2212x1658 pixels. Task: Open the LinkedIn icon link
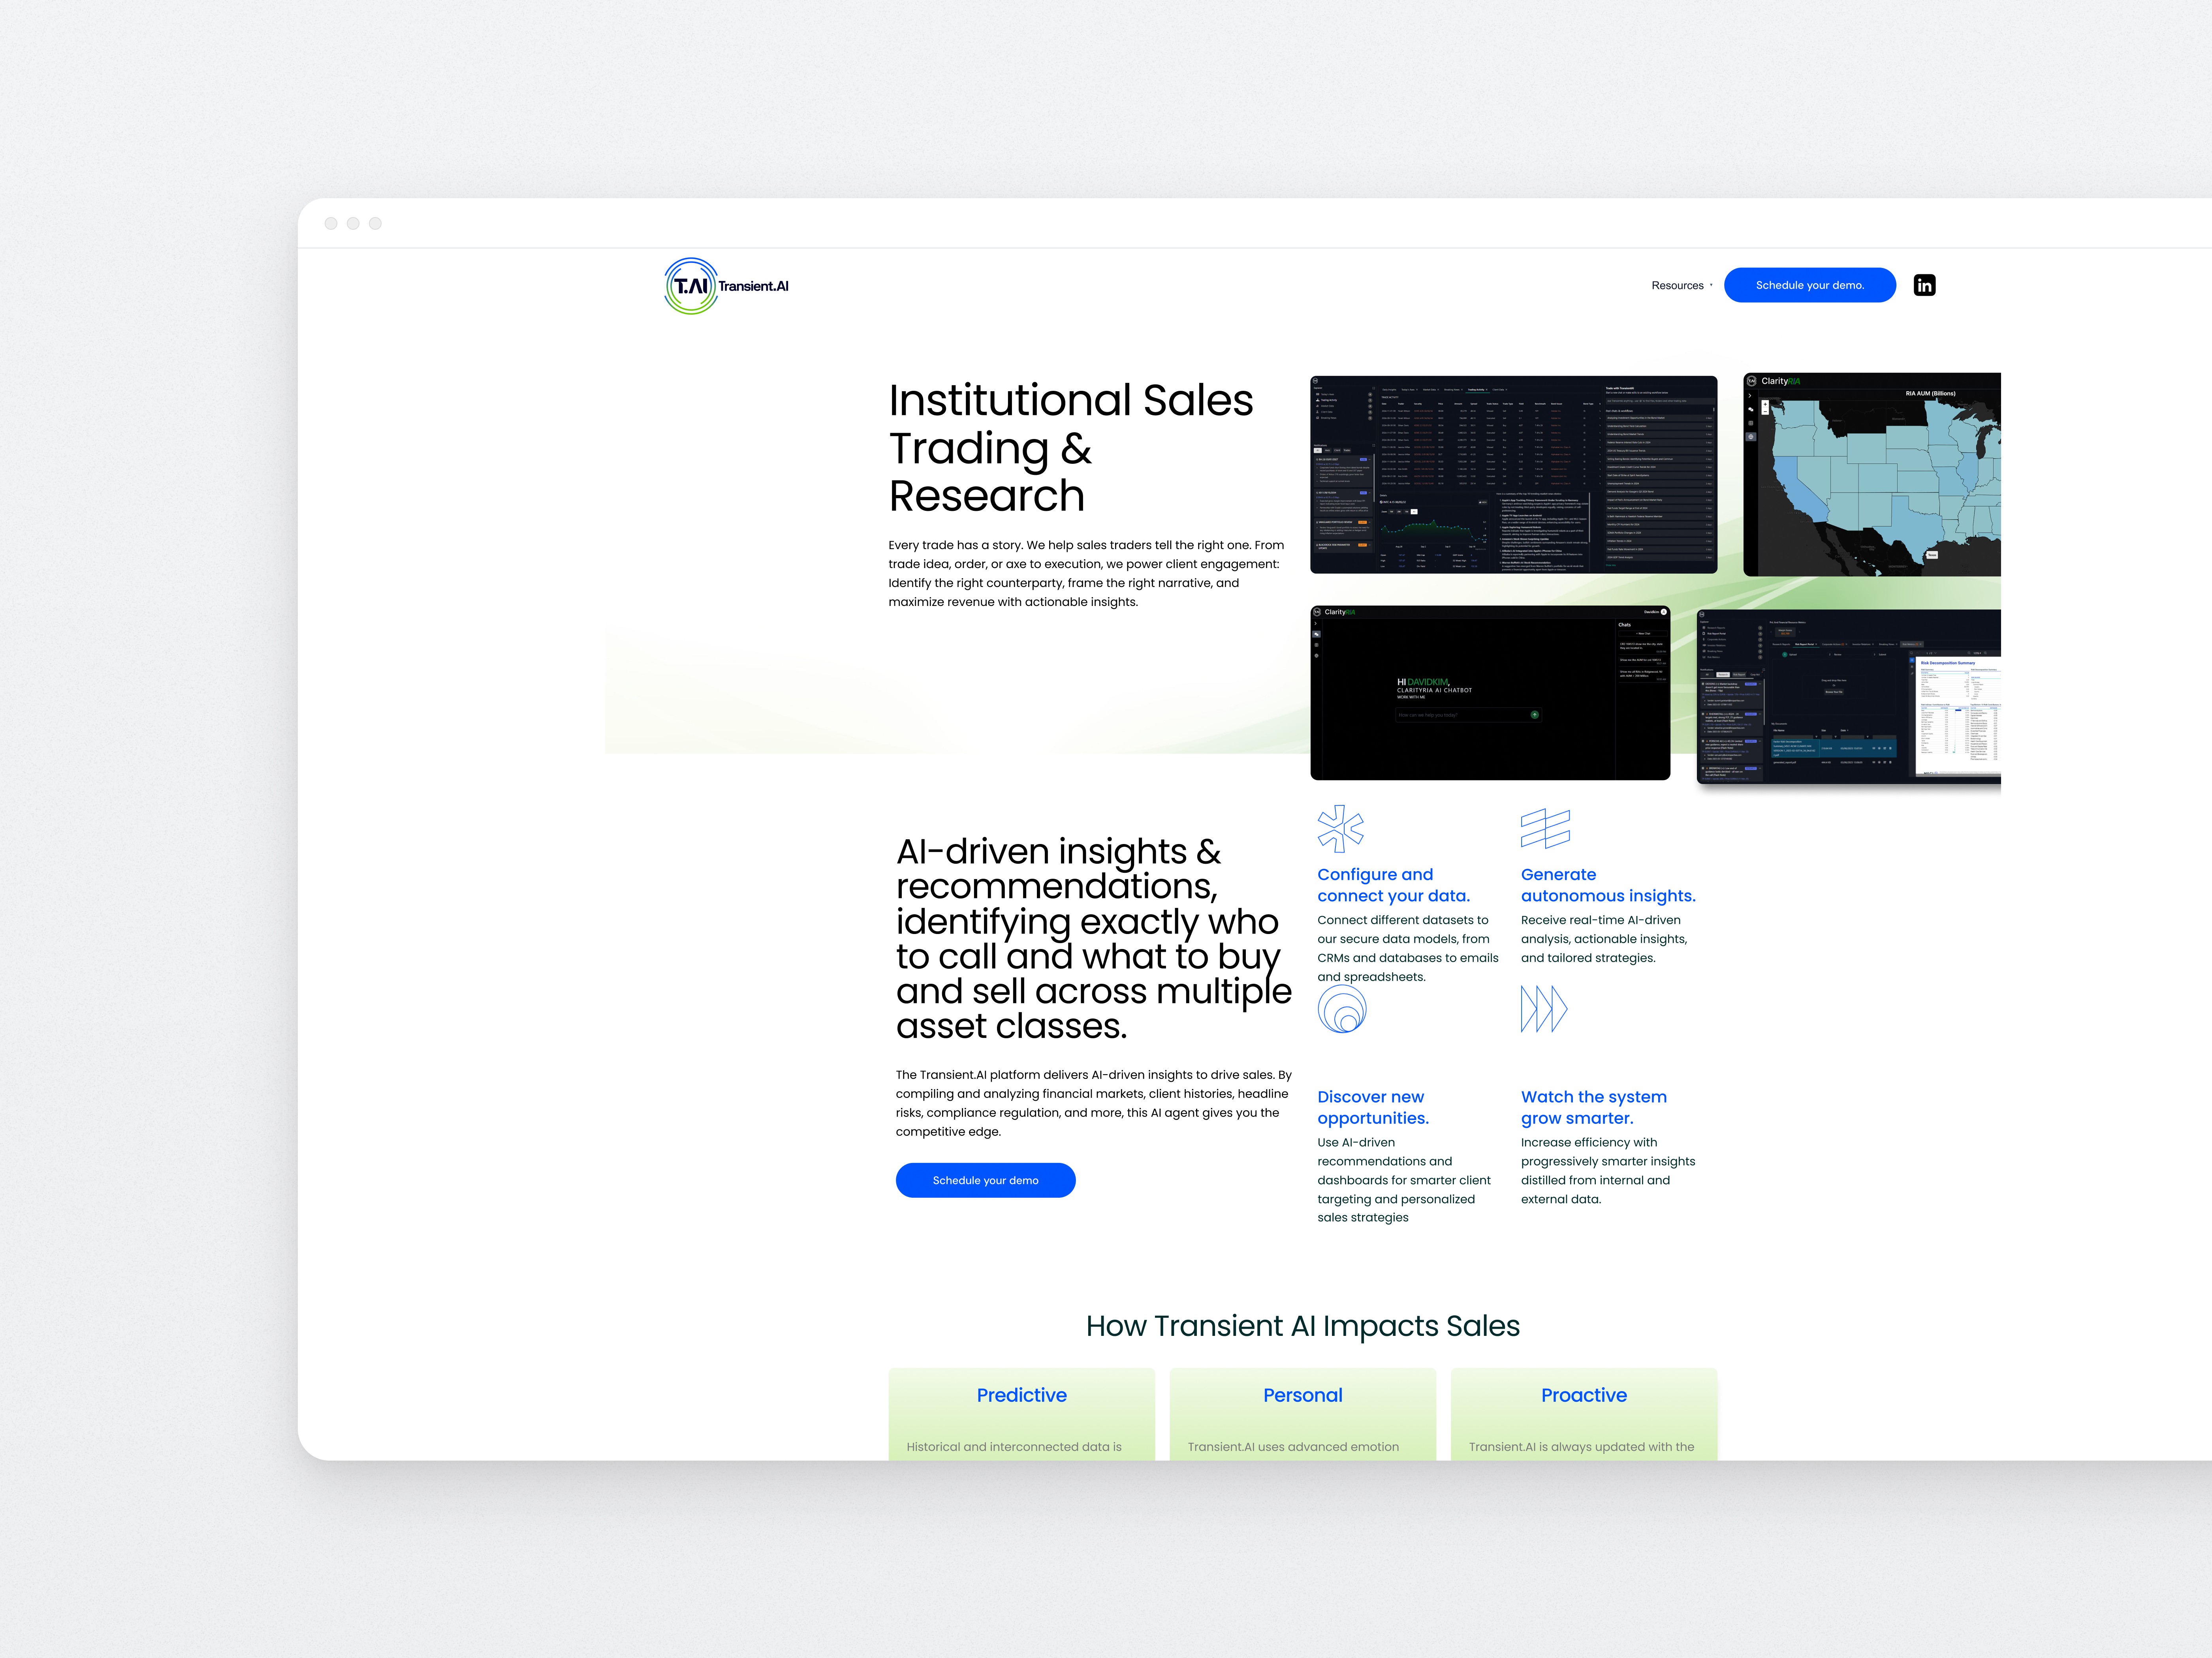click(x=1924, y=286)
